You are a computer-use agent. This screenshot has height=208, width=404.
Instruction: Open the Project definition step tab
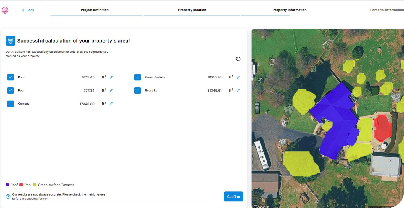pos(95,10)
